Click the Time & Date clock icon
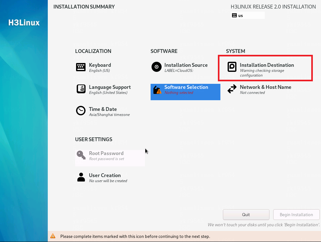 [81, 111]
